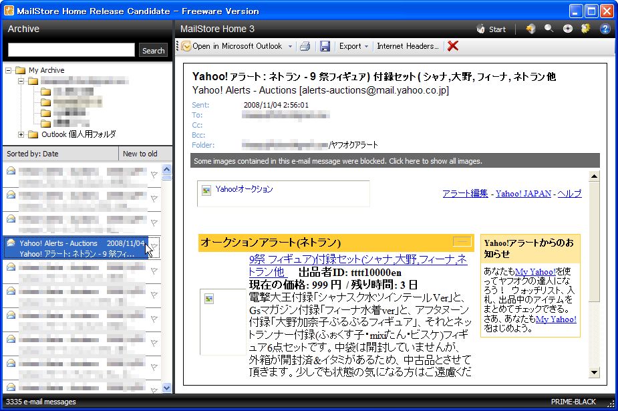
Task: Click the CD disc icon in header
Action: click(x=567, y=29)
